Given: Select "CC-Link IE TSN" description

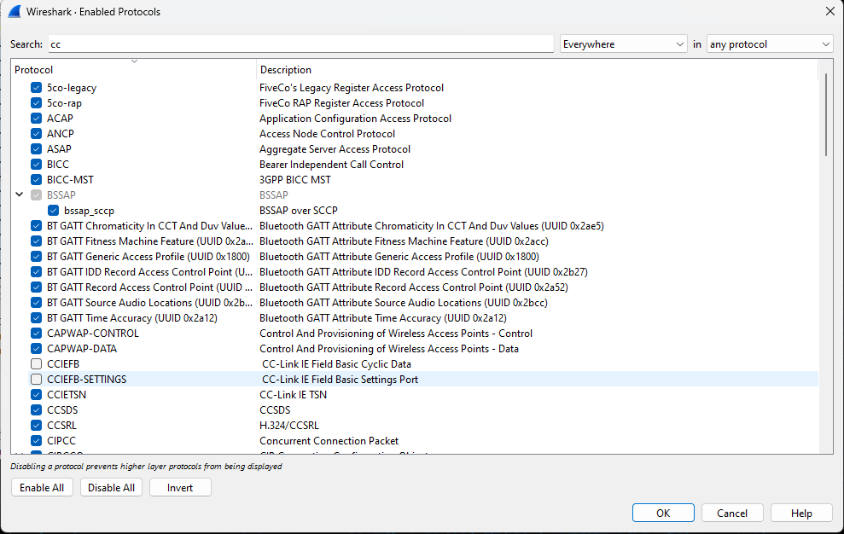Looking at the screenshot, I should coord(293,395).
